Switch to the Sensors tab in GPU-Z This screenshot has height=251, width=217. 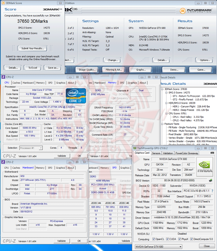pyautogui.click(x=156, y=153)
